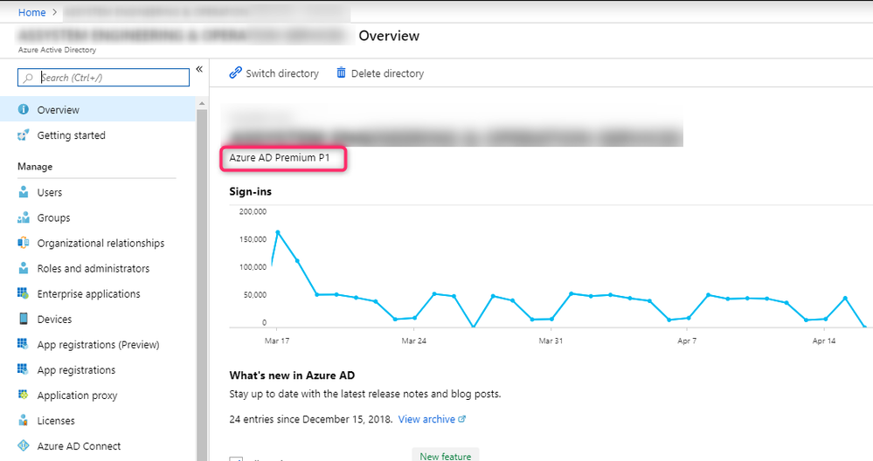Open Overview menu item
This screenshot has width=873, height=461.
coord(97,109)
